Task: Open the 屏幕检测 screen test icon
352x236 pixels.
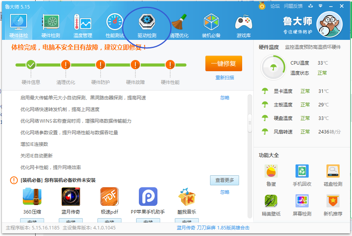Action: click(x=302, y=201)
